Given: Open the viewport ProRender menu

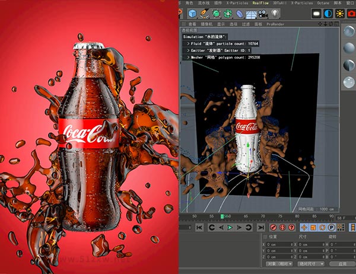Looking at the screenshot, I should (x=275, y=24).
